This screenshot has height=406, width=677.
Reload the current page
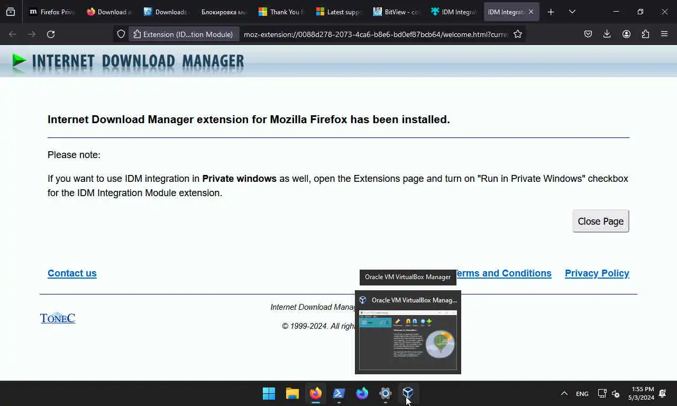click(51, 34)
